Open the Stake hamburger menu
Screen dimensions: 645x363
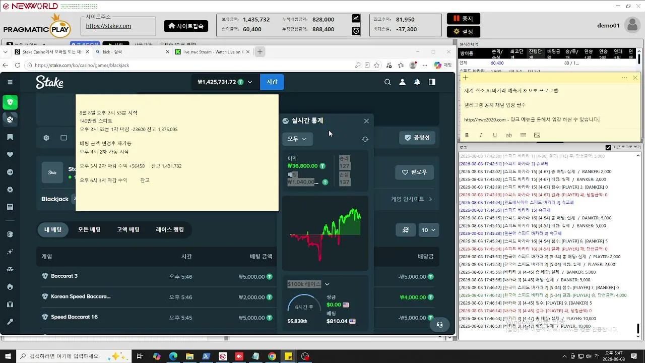(x=10, y=82)
